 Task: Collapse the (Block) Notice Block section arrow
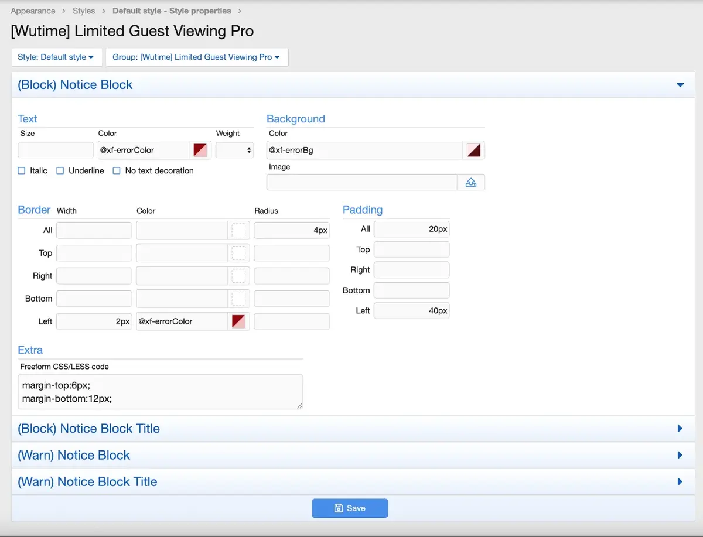[680, 85]
